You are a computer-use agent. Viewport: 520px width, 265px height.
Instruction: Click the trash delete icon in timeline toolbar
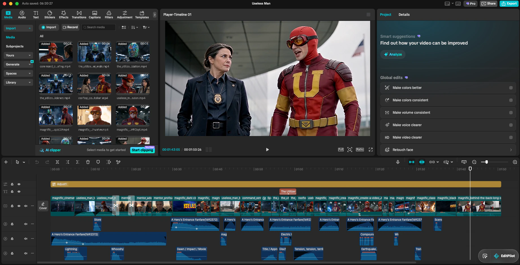pos(88,162)
